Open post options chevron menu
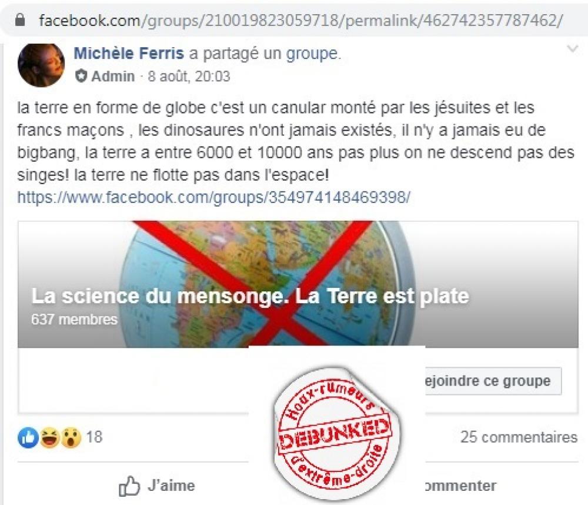Screen dimensions: 588x505 [x=572, y=49]
